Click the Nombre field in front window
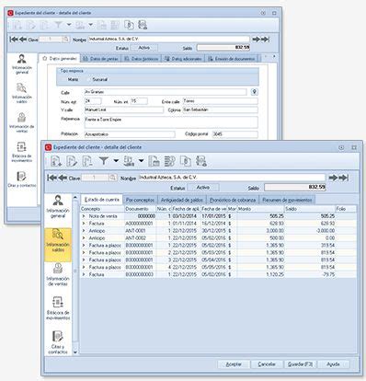This screenshot has height=381, width=366. tap(232, 178)
